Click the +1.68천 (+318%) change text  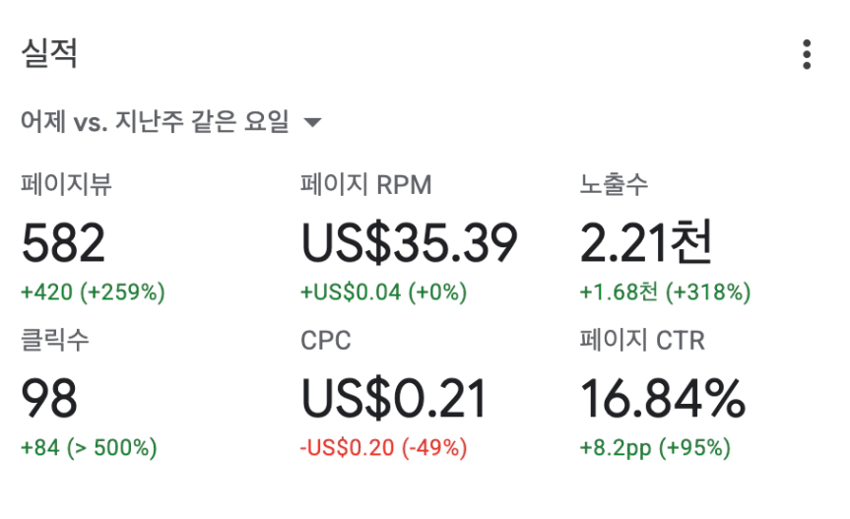coord(665,292)
